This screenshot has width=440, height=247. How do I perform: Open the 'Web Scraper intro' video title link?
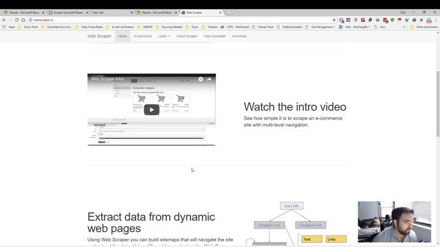107,79
